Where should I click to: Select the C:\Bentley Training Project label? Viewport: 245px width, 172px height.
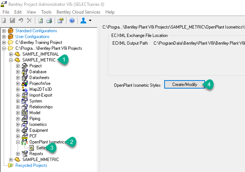39,42
